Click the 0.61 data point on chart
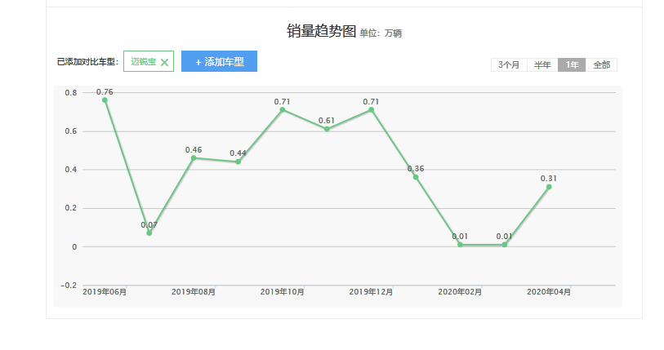664x350 pixels. coord(327,129)
